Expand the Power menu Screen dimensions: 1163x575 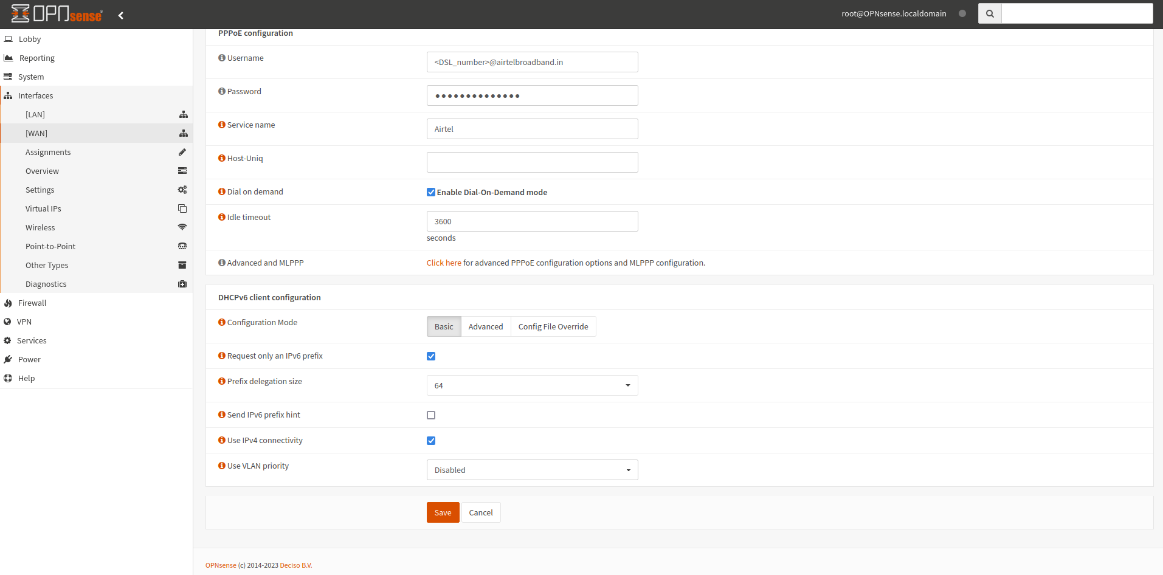[96, 359]
